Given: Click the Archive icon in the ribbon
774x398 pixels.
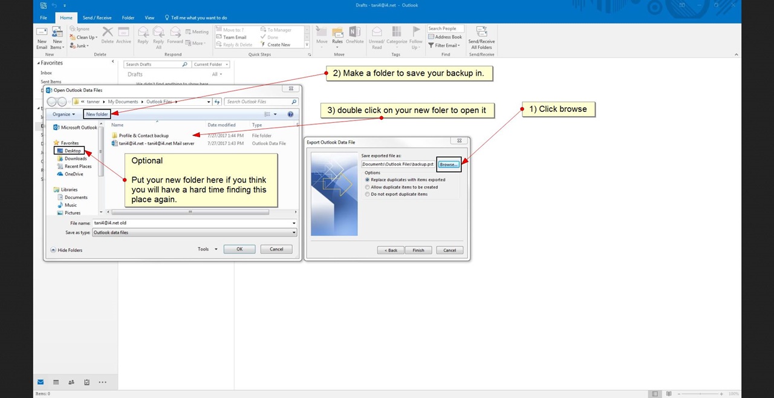Looking at the screenshot, I should point(123,35).
